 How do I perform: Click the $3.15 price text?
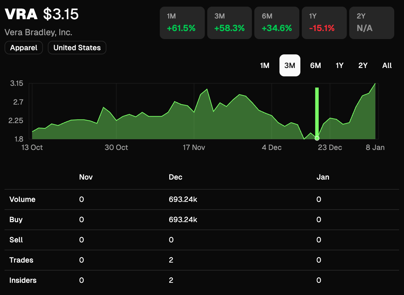(61, 14)
